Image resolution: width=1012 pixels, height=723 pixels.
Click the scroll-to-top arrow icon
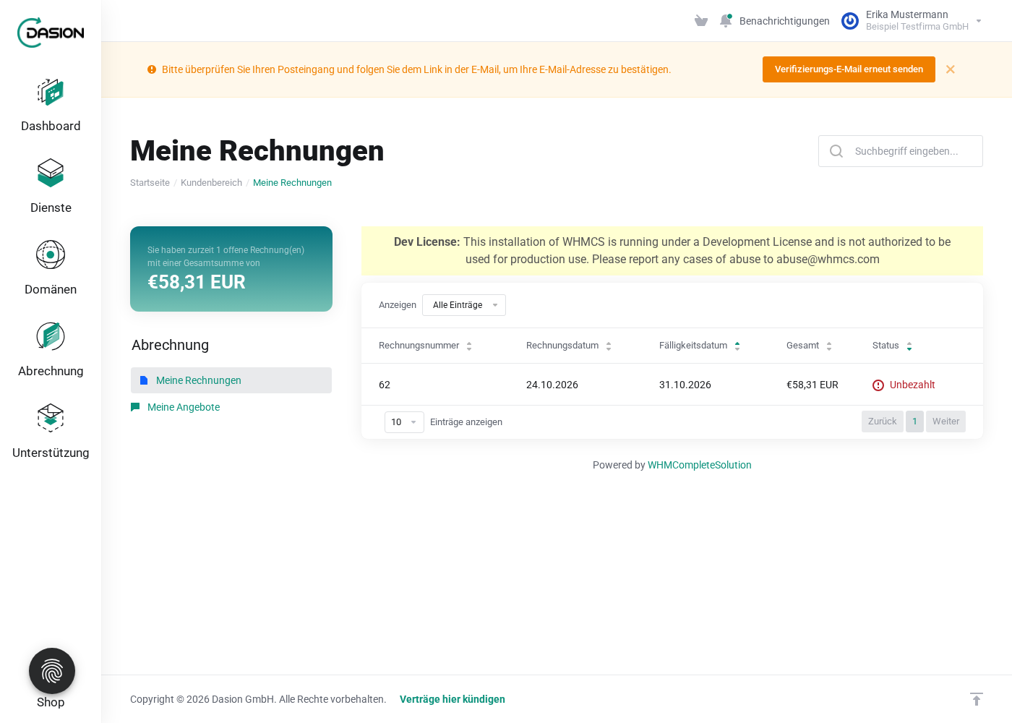tap(977, 699)
